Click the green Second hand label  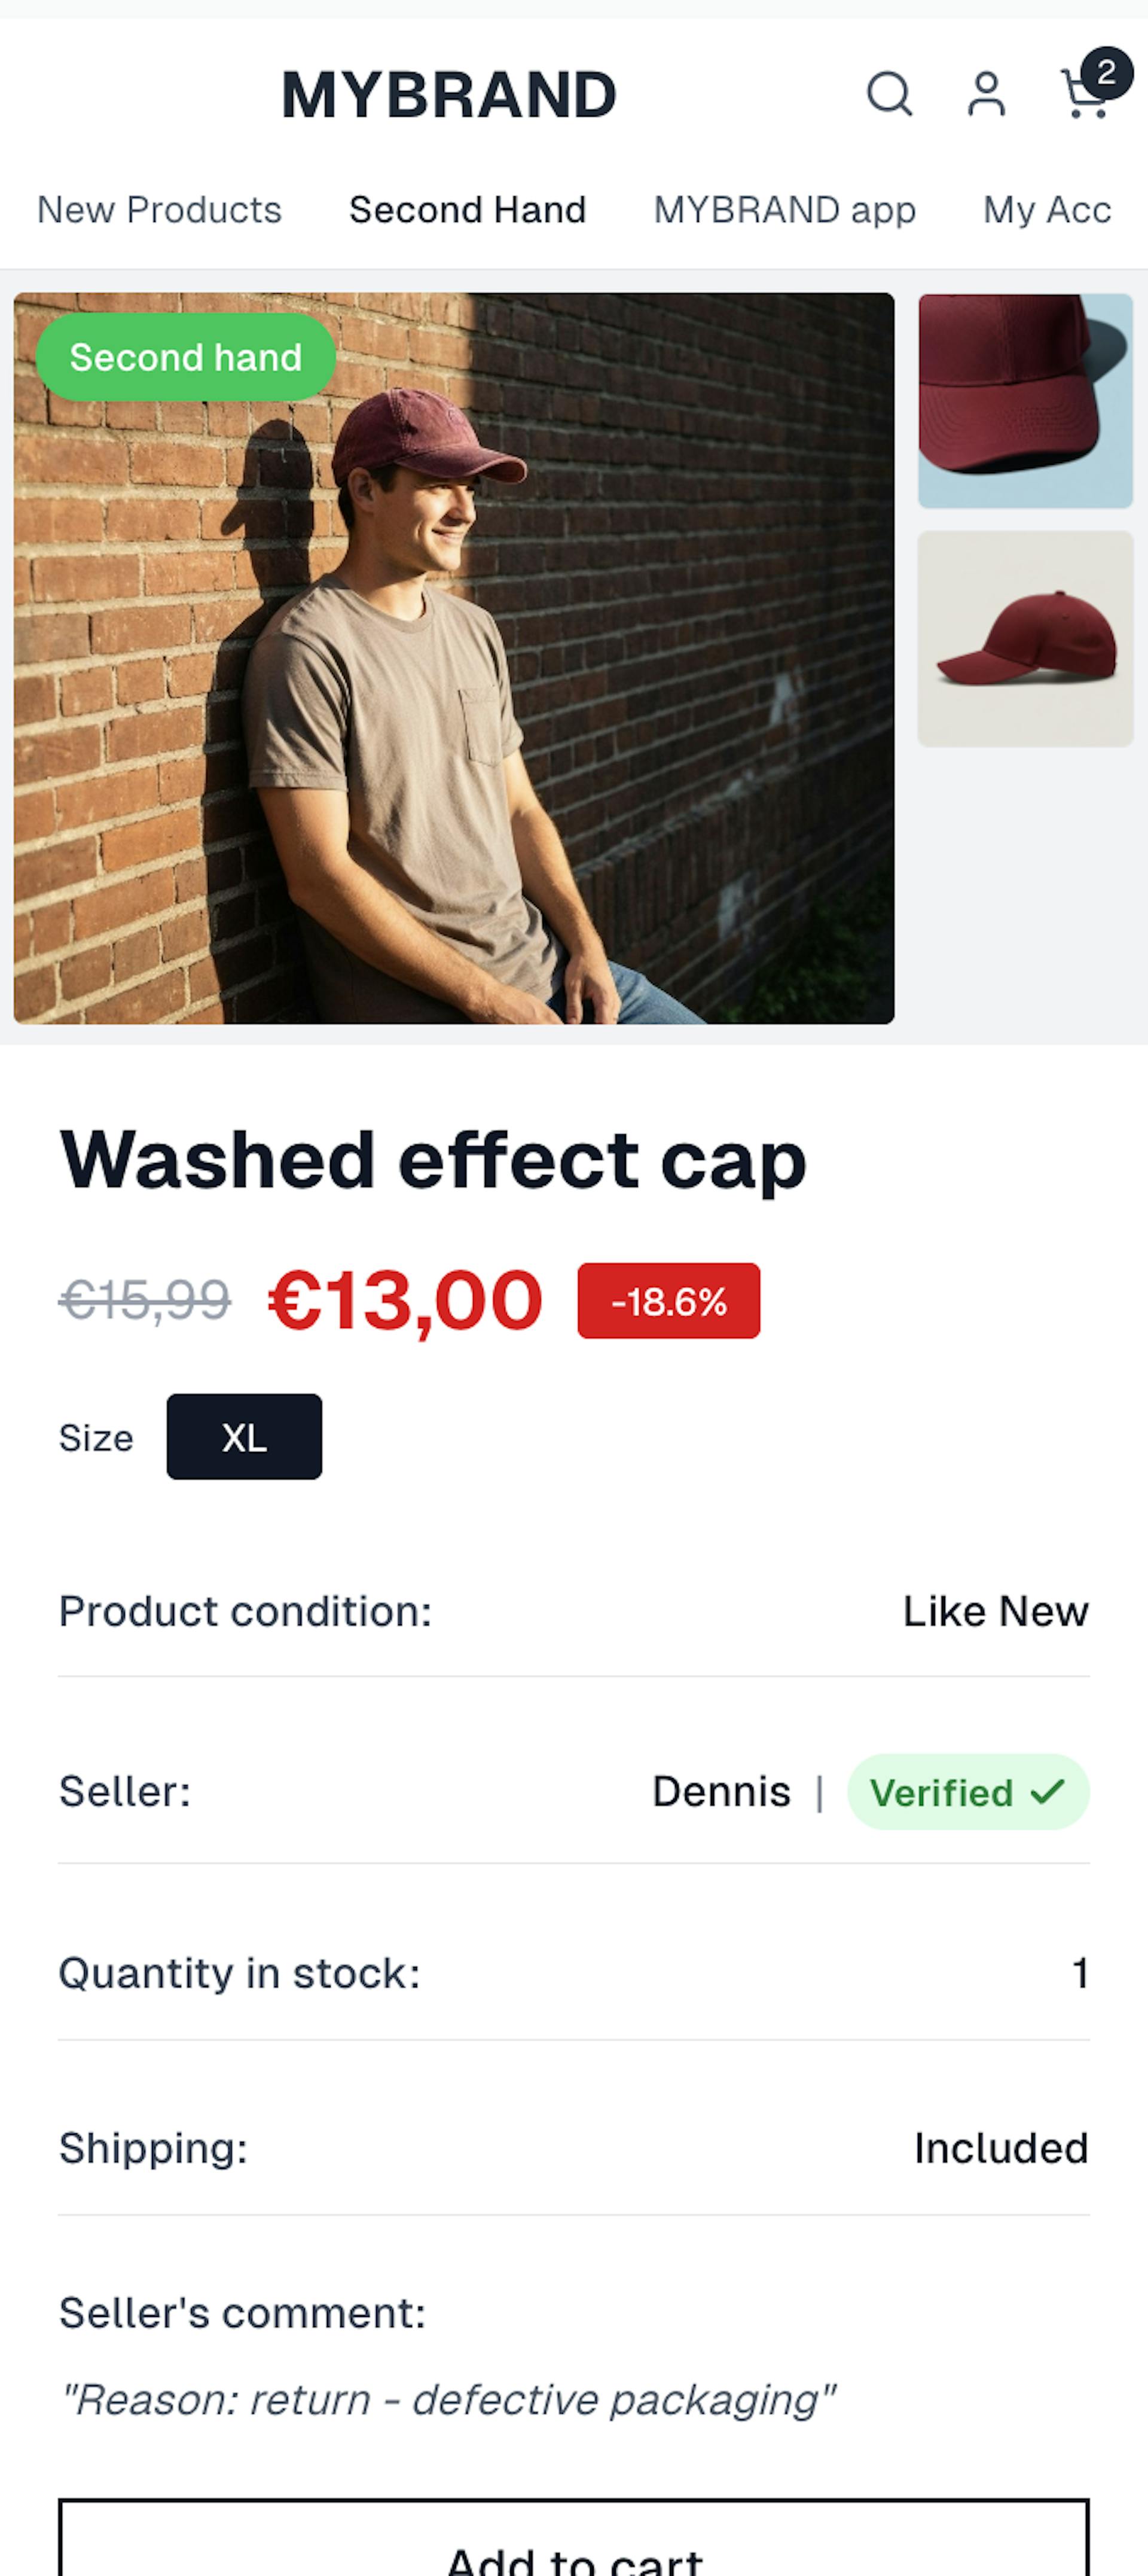tap(186, 357)
